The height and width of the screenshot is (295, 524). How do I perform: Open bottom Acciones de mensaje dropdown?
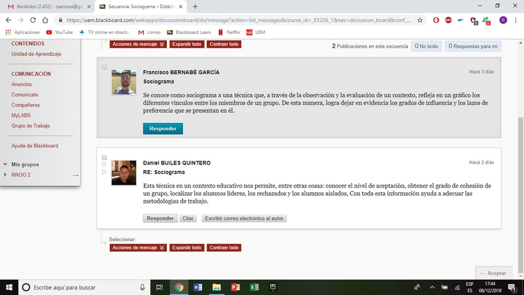(x=138, y=247)
